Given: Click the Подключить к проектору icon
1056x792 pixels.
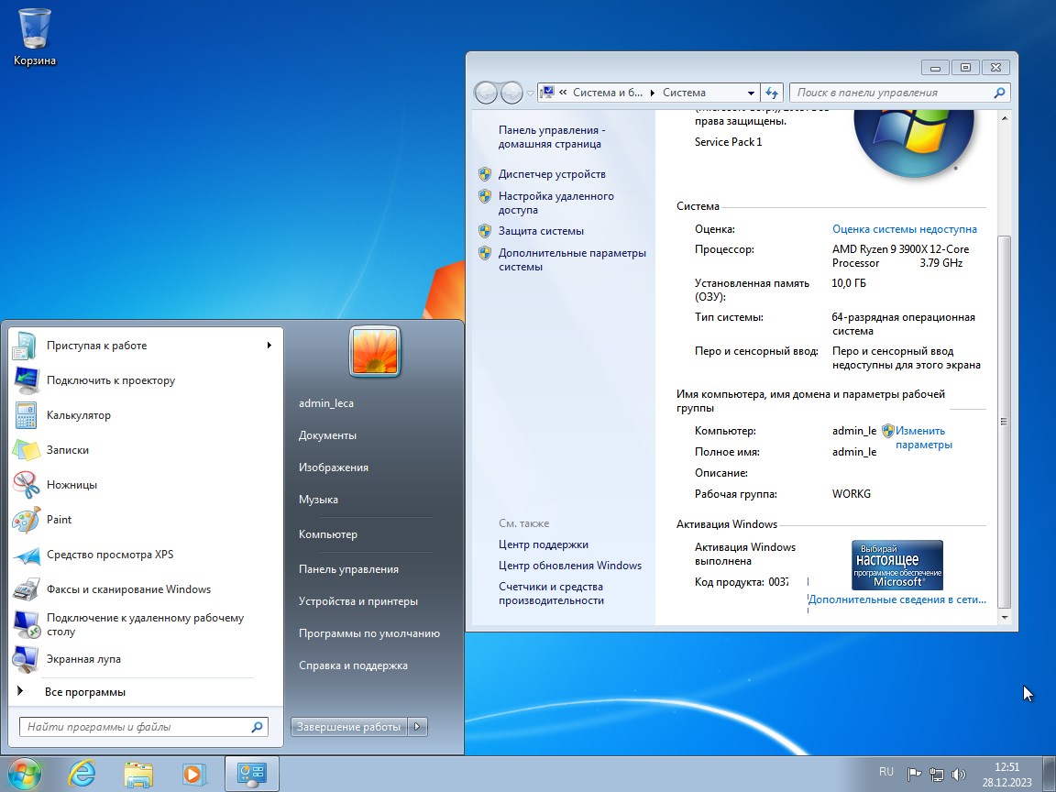Looking at the screenshot, I should [26, 379].
